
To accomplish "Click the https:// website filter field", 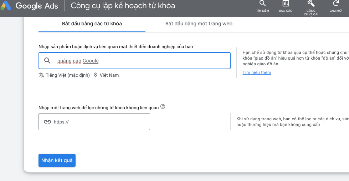I will tap(94, 122).
